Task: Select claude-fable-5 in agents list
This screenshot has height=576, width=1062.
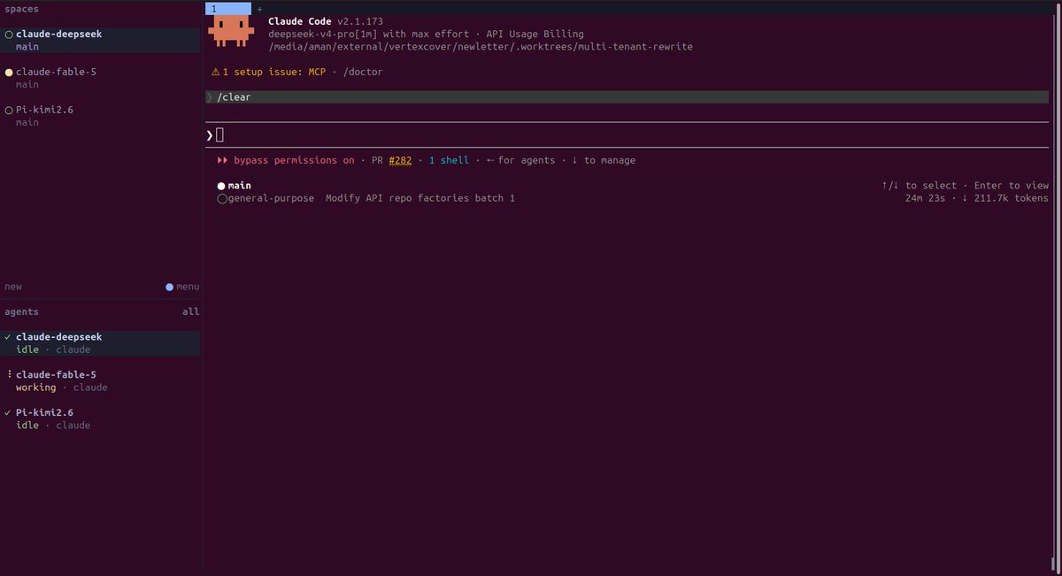Action: pos(100,381)
